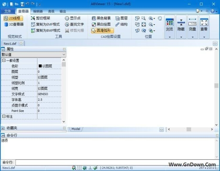Click the New file icon in quick access toolbar
This screenshot has height=171, width=220.
(11, 4)
